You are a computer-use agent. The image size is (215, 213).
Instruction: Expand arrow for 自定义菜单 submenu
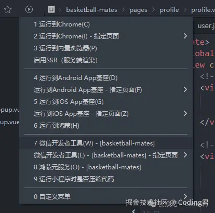click(x=185, y=196)
